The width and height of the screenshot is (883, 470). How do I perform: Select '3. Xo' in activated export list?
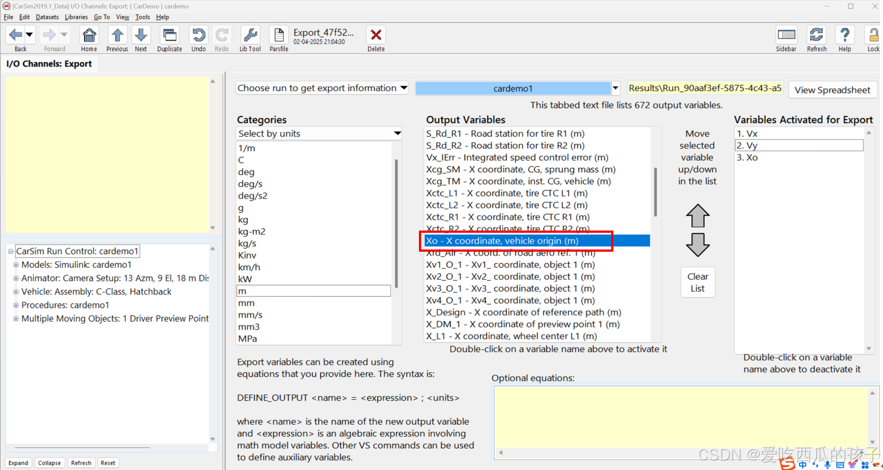747,158
